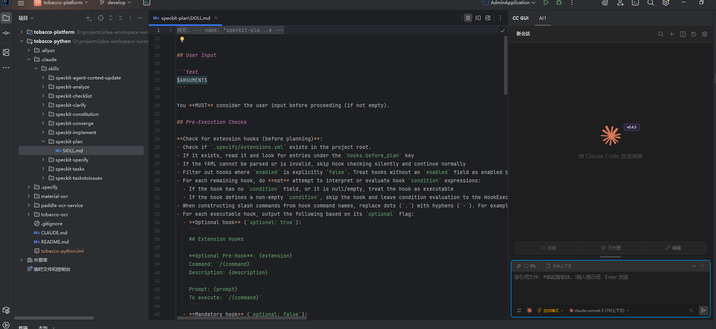
Task: Open the 编辑 edit tab
Action: (x=673, y=248)
